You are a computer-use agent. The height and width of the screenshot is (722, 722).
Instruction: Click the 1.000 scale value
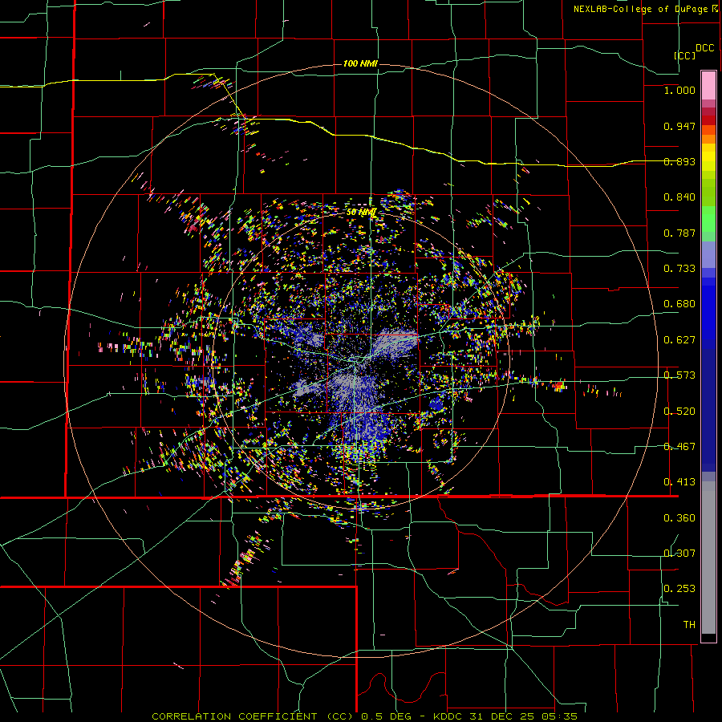679,90
